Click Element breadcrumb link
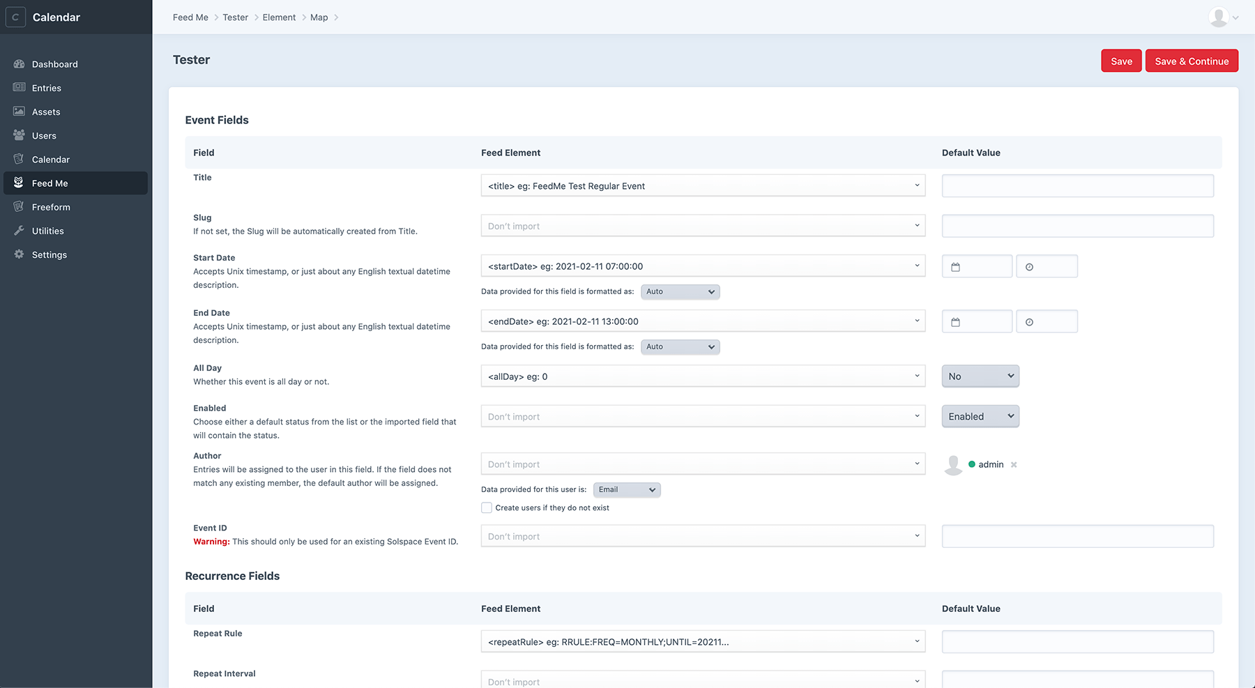This screenshot has width=1255, height=688. (279, 17)
